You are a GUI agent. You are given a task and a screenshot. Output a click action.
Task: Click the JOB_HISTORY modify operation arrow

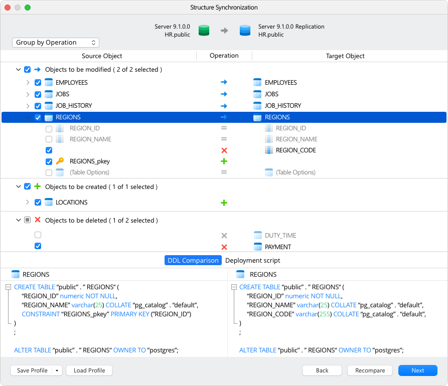[224, 106]
